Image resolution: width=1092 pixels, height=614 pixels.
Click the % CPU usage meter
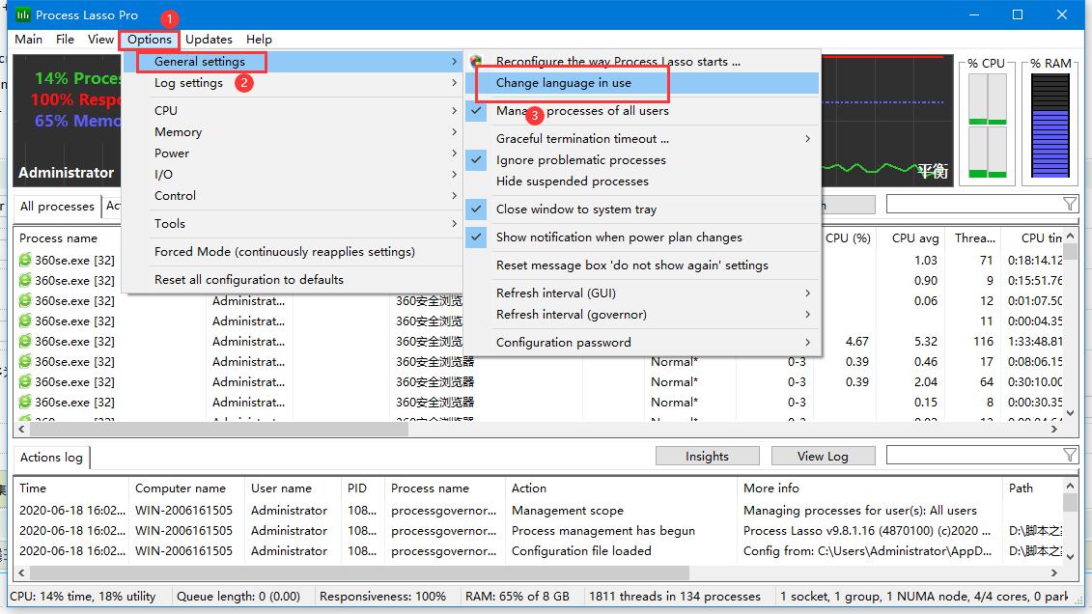point(987,126)
